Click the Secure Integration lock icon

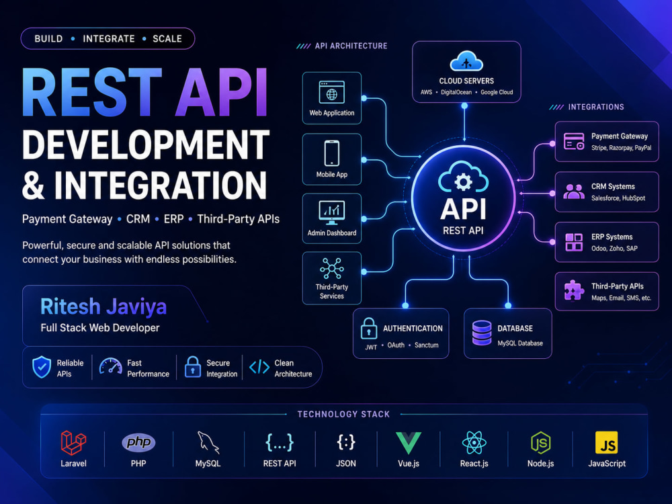pyautogui.click(x=193, y=367)
